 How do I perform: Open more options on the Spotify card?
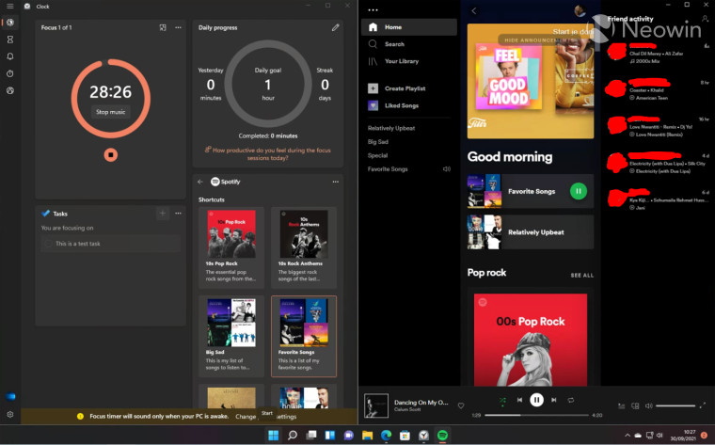pyautogui.click(x=336, y=182)
